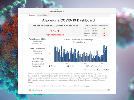This screenshot has width=134, height=100.
Task: Switch to the Overview tab
Action: click(32, 15)
